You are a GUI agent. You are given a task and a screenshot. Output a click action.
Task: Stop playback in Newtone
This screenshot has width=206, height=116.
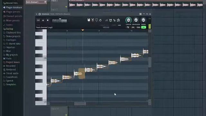coord(48,20)
